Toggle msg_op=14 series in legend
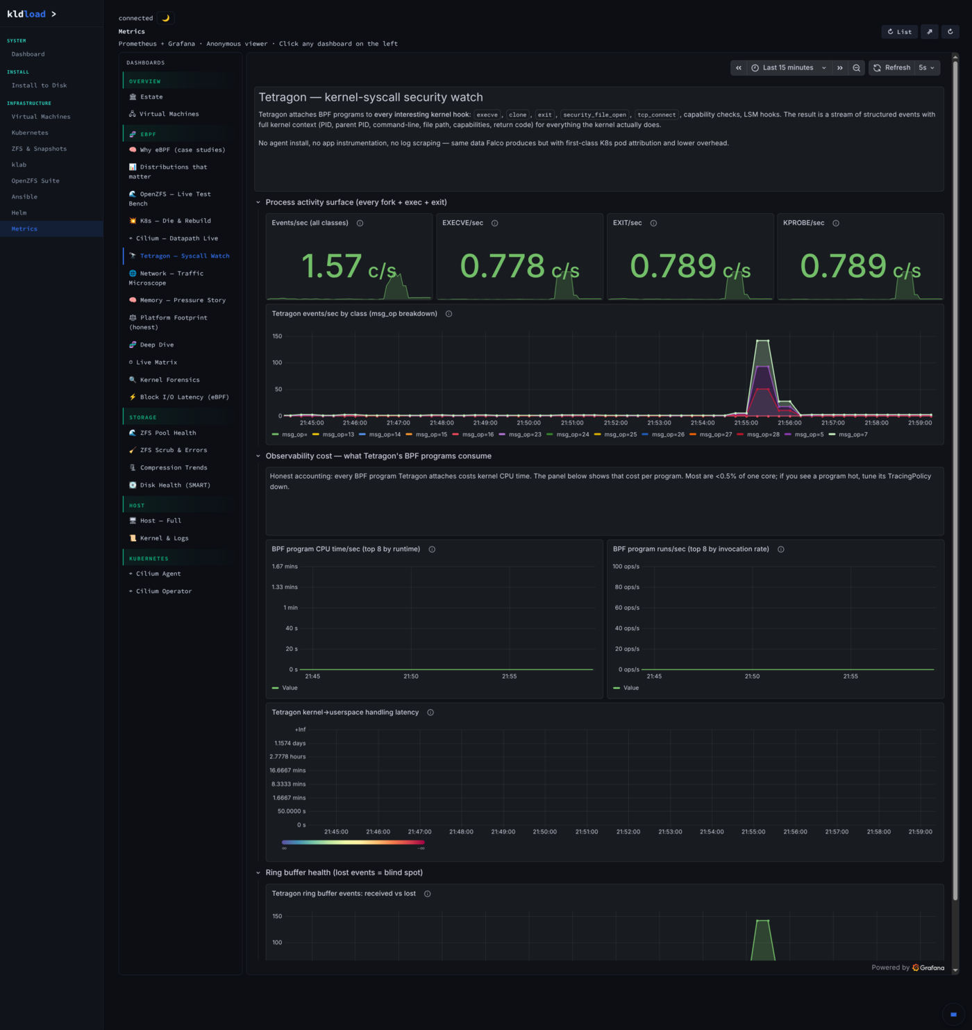Image resolution: width=972 pixels, height=1030 pixels. click(x=380, y=435)
